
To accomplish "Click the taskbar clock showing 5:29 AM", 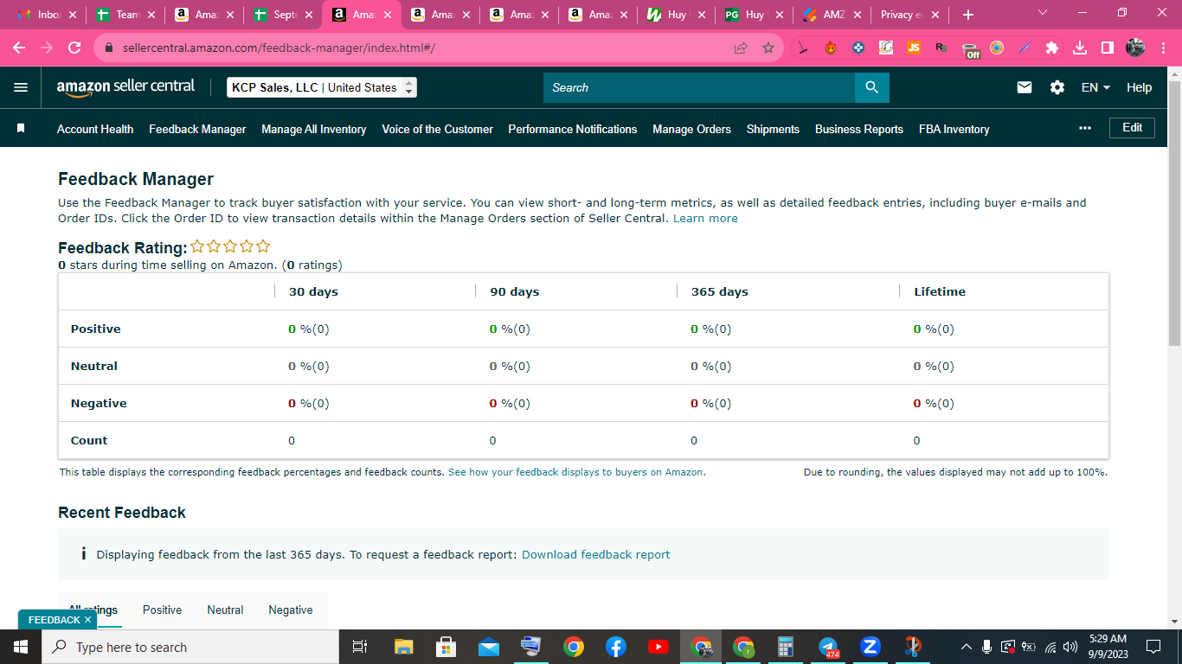I will point(1108,647).
